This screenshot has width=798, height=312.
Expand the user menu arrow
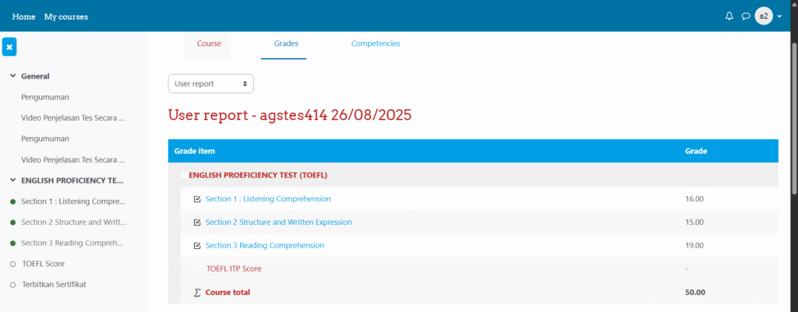click(x=779, y=16)
